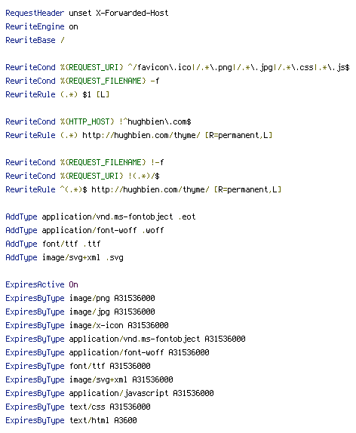Viewport: 356px width, 433px height.
Task: Click the %{HTTP_HOST} variable
Action: point(87,121)
